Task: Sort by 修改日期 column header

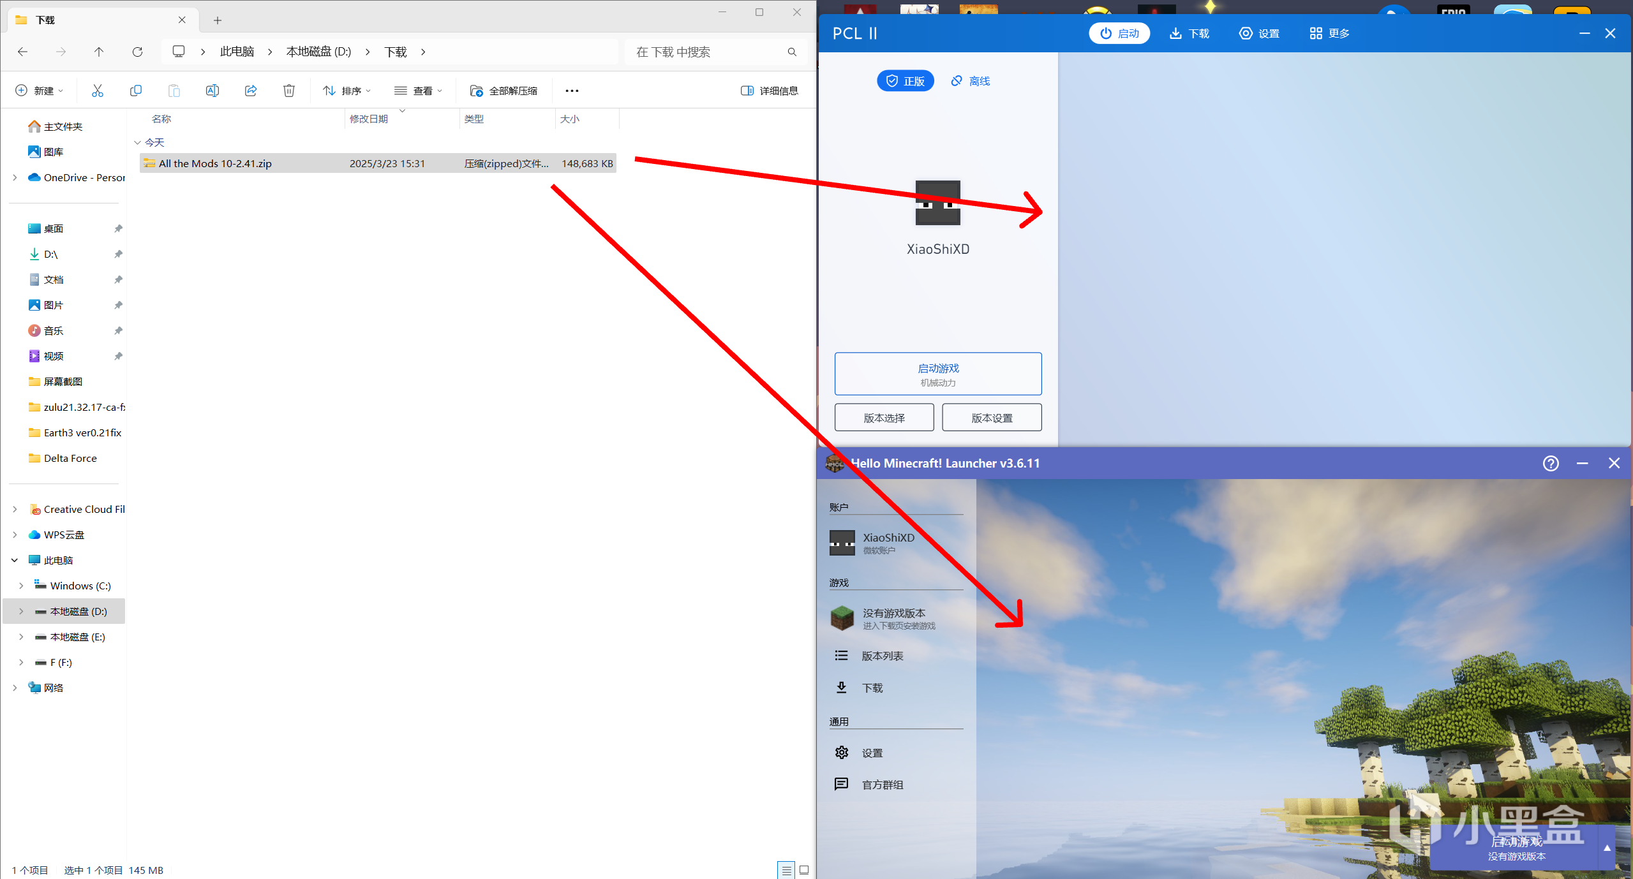Action: [401, 119]
